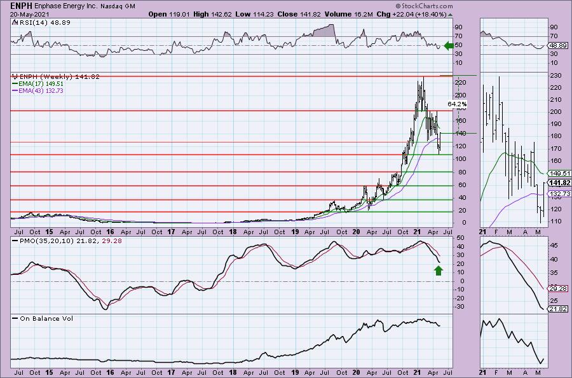The image size is (572, 378).
Task: Click the Chg +22.04 (+18.40%) figure
Action: (411, 14)
